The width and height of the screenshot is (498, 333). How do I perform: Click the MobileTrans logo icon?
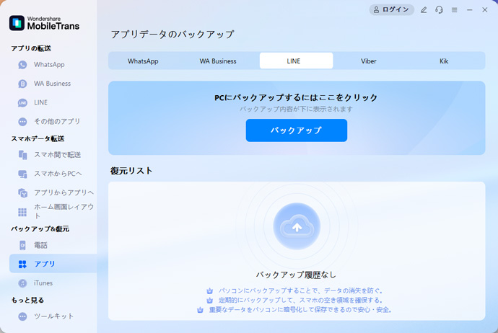(x=17, y=23)
